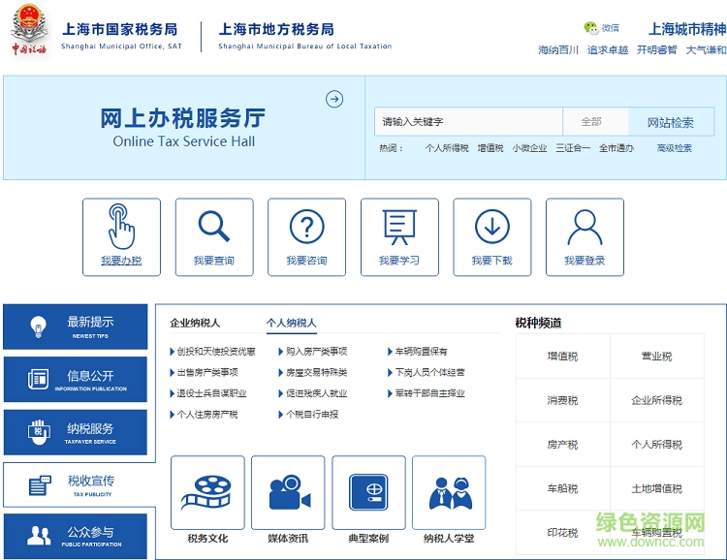Viewport: 727px width, 560px height.
Task: Open 税务文化 film reel icon
Action: tap(207, 492)
